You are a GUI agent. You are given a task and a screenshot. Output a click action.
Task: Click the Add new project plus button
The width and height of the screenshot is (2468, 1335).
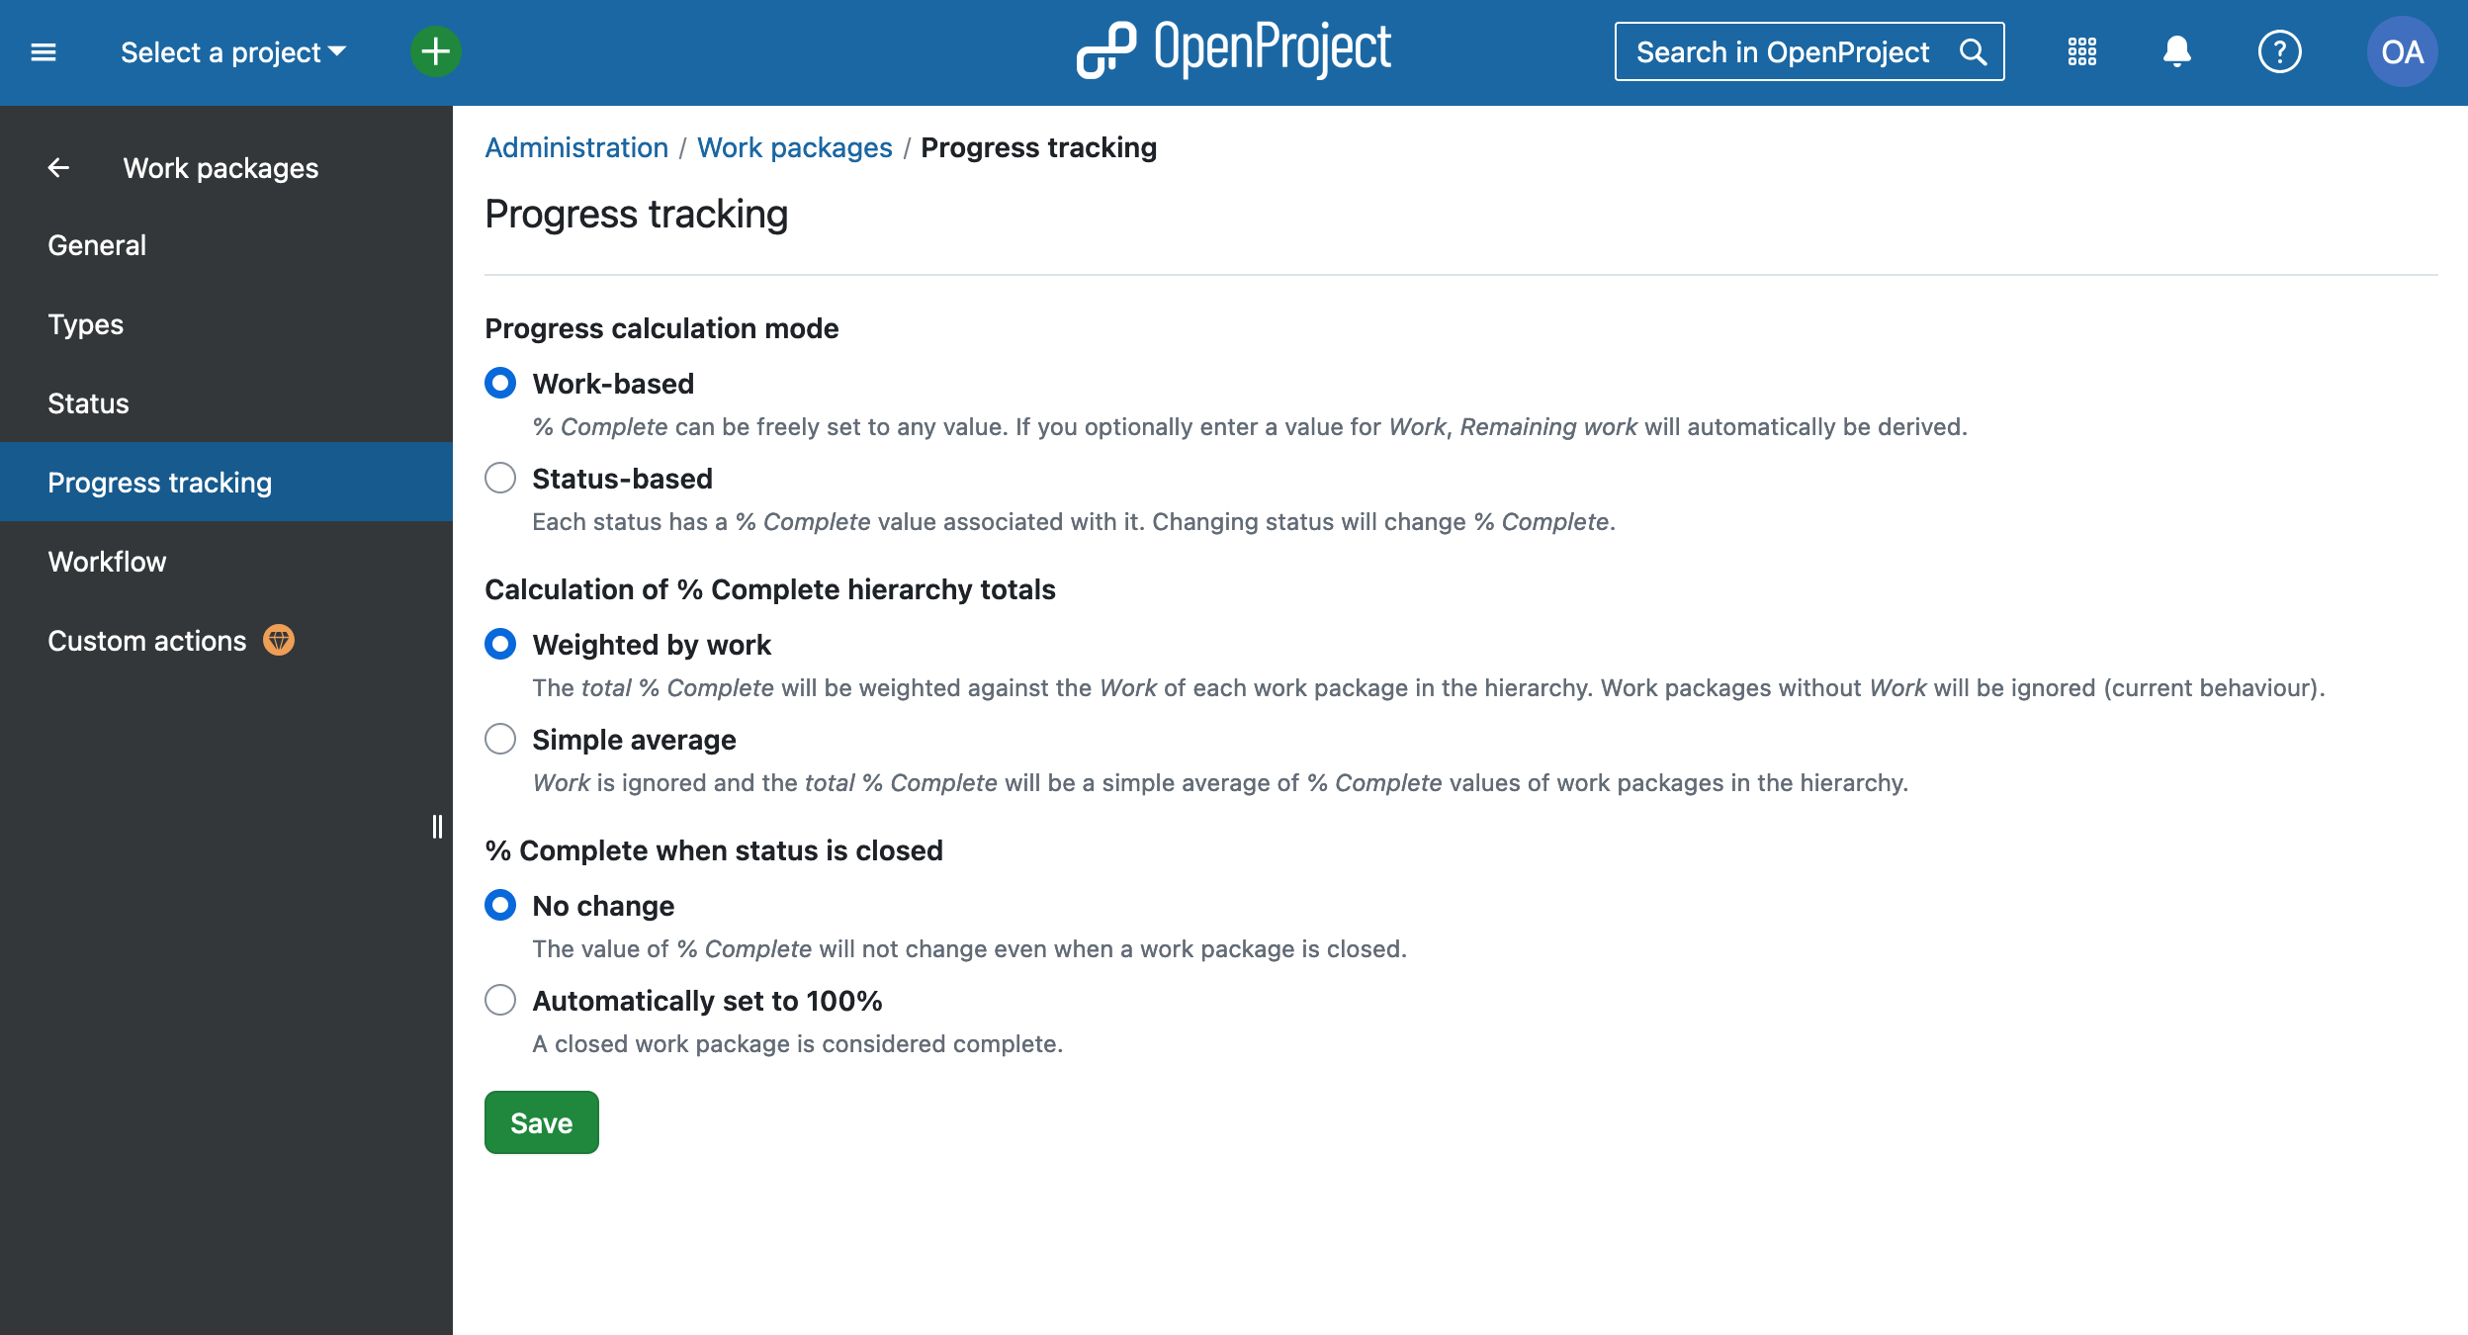tap(435, 51)
